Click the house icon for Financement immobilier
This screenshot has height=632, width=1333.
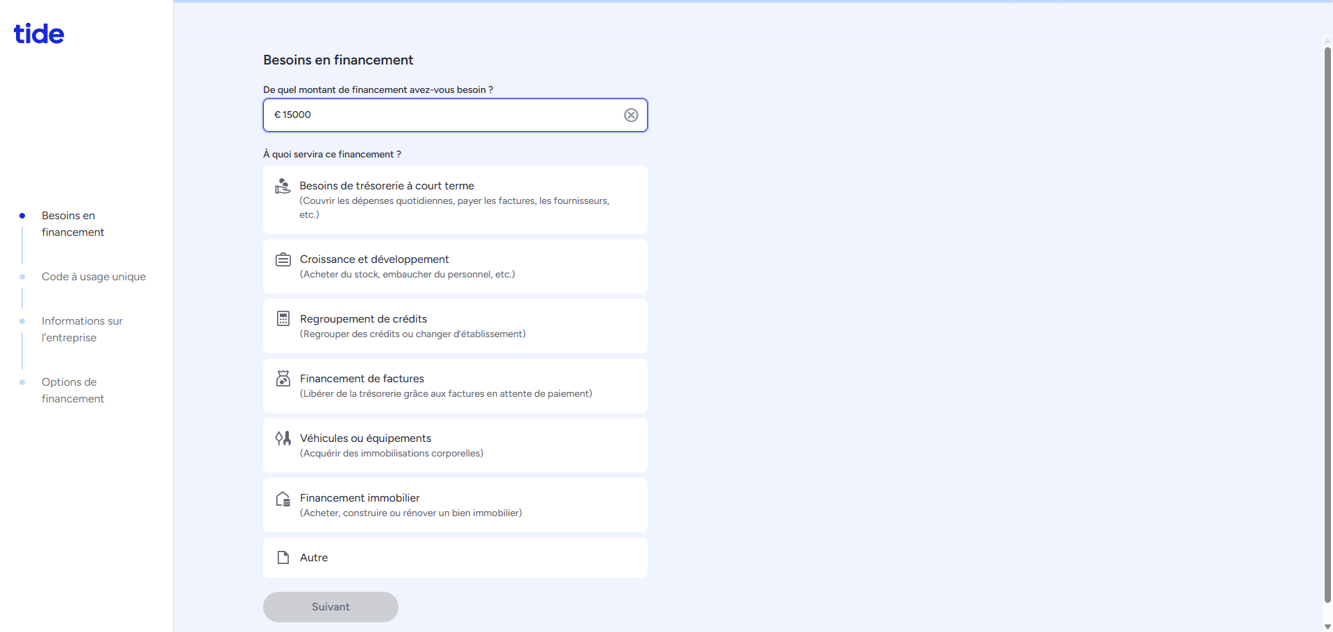pyautogui.click(x=283, y=499)
